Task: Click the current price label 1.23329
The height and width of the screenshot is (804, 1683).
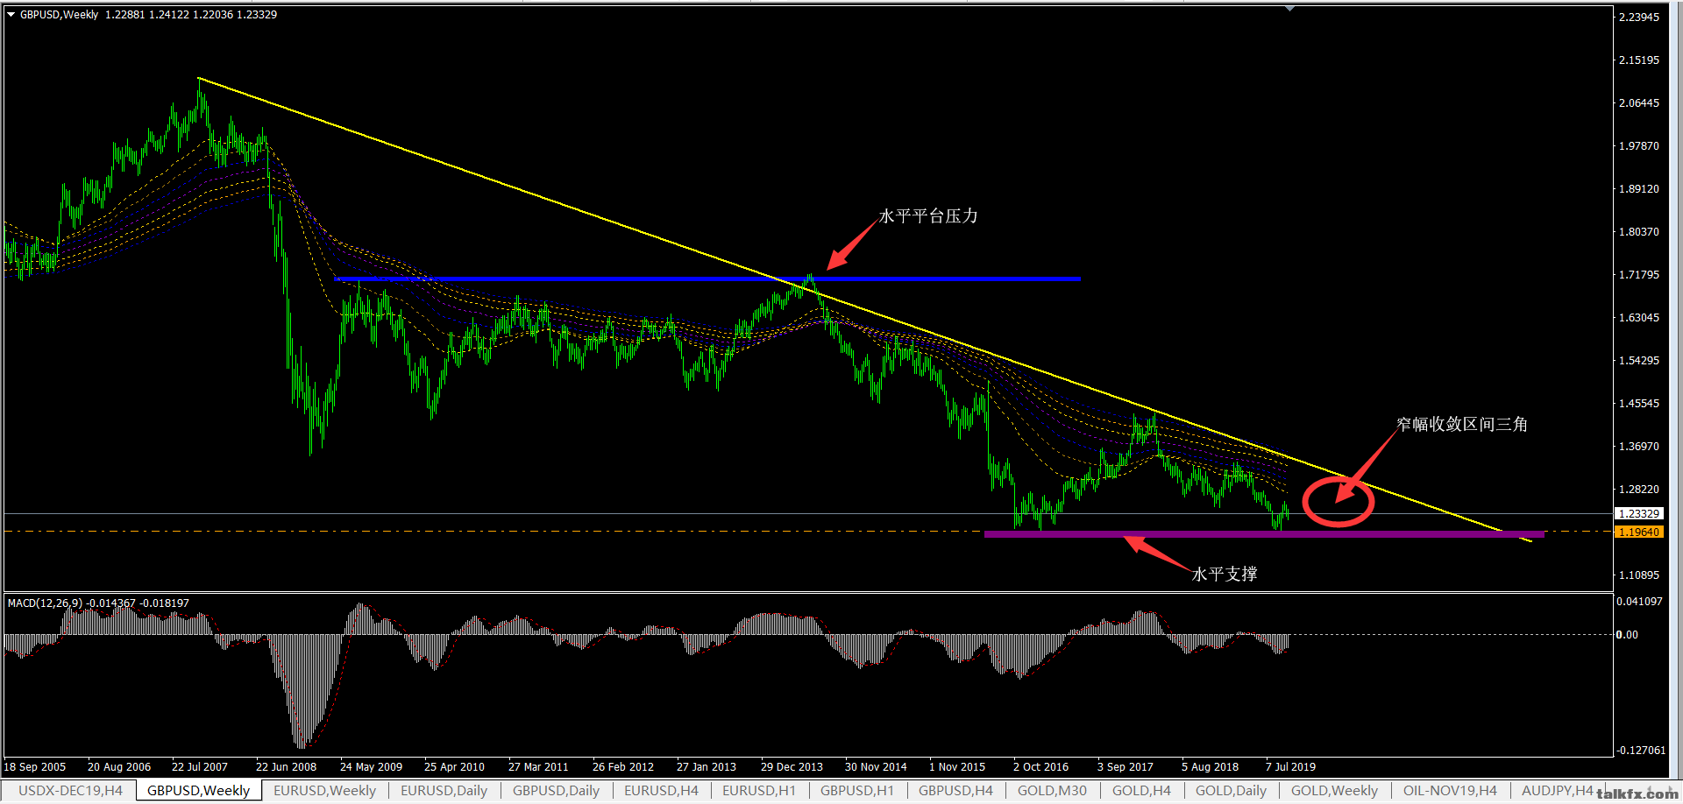Action: coord(1639,514)
